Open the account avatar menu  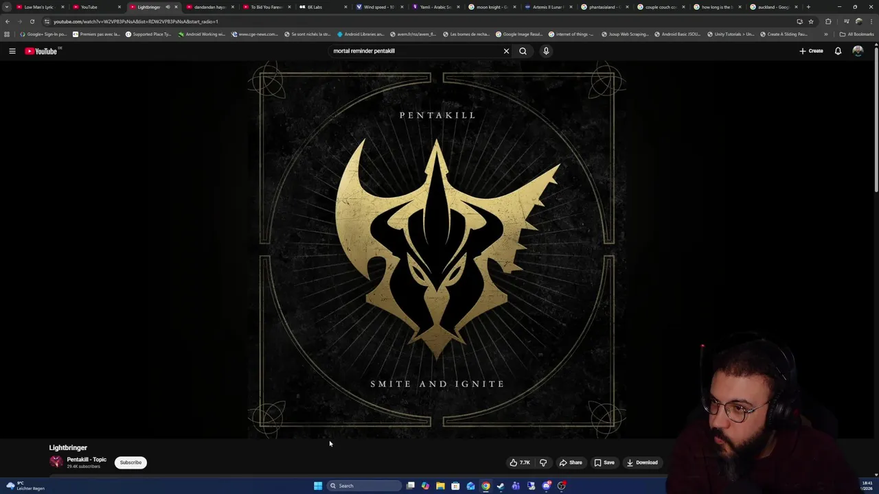point(858,51)
